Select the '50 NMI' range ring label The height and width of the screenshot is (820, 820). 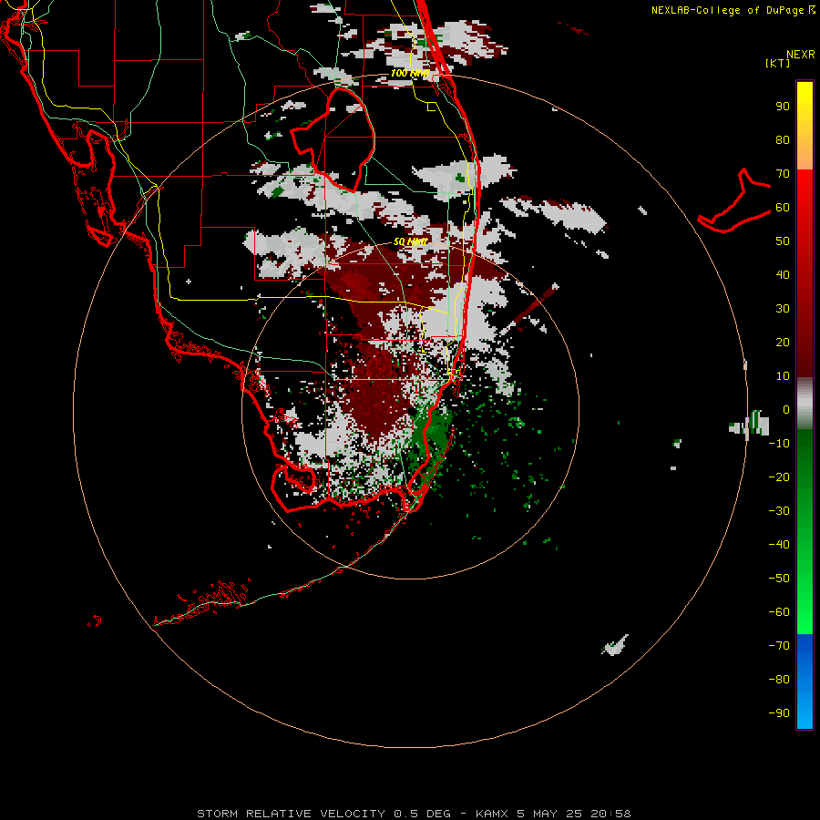tap(410, 241)
